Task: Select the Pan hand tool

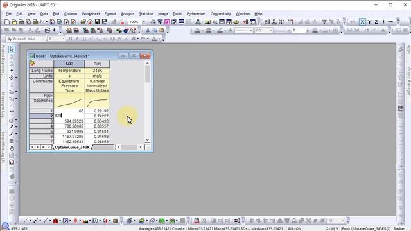Action: pos(12,148)
